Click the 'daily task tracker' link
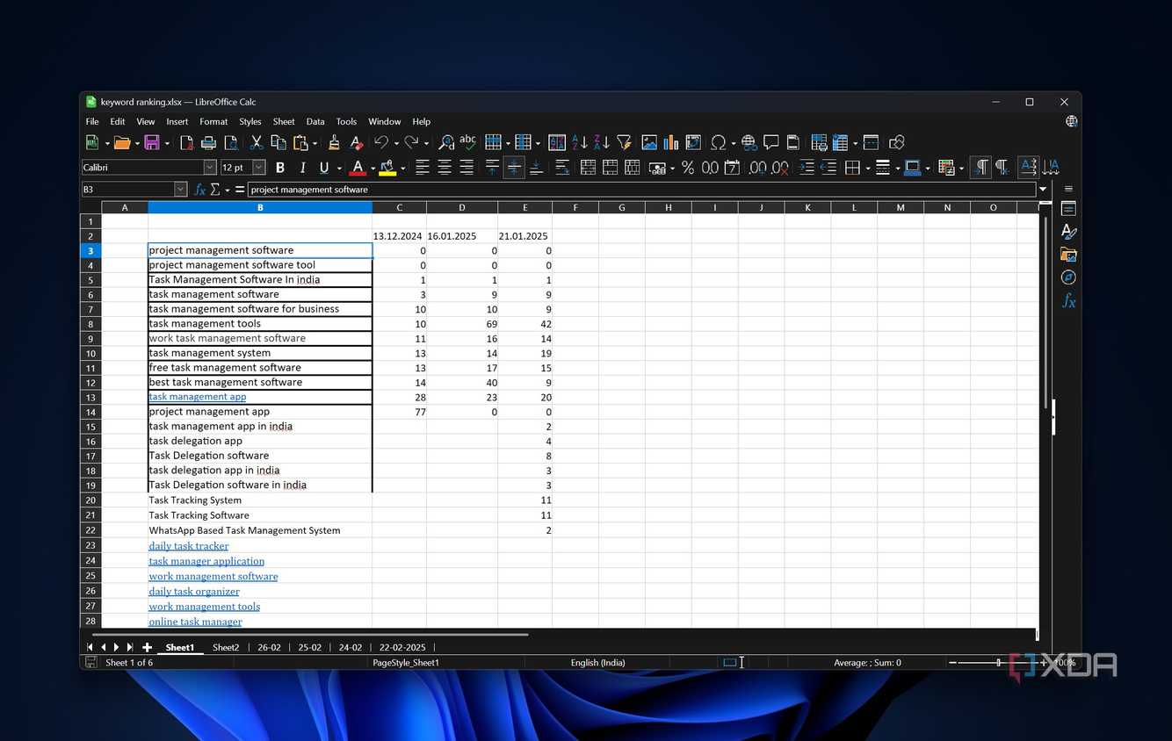The width and height of the screenshot is (1172, 741). coord(189,546)
